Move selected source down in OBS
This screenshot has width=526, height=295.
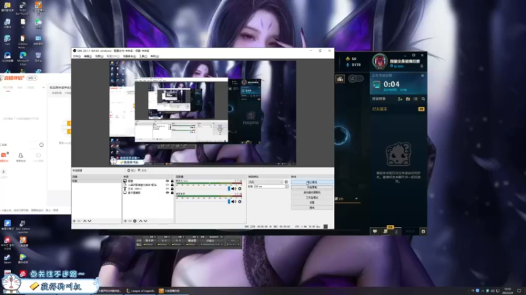click(145, 221)
